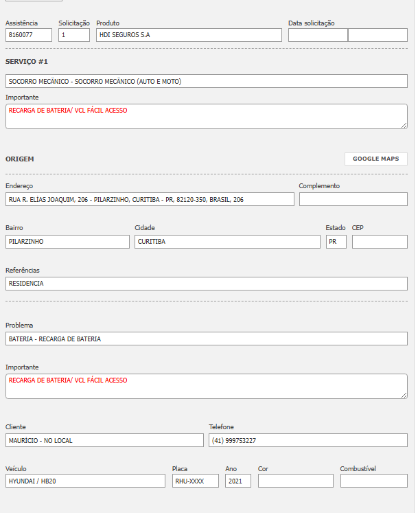Click the Assistência number field
The height and width of the screenshot is (513, 418).
coord(29,35)
